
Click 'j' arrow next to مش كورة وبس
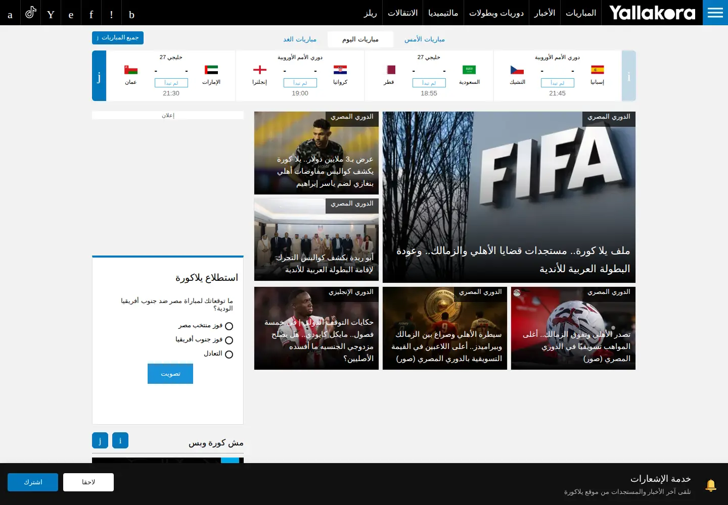(100, 440)
